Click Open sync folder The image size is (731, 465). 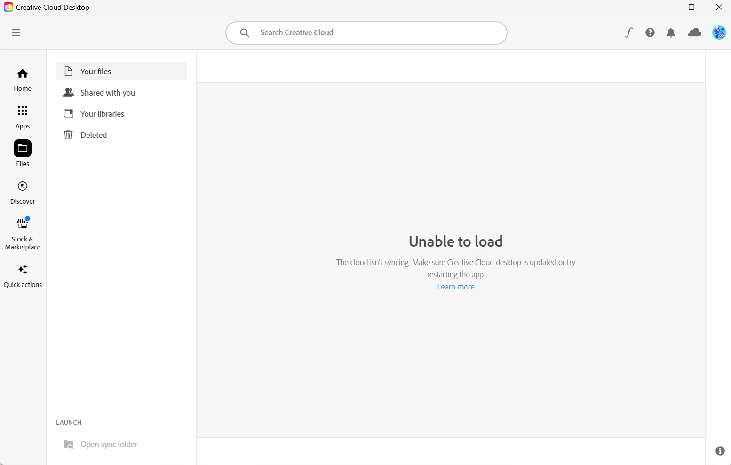pos(101,444)
